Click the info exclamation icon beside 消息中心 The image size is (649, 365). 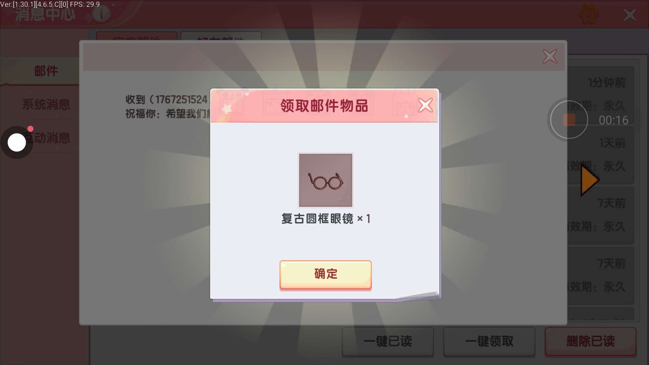(101, 14)
